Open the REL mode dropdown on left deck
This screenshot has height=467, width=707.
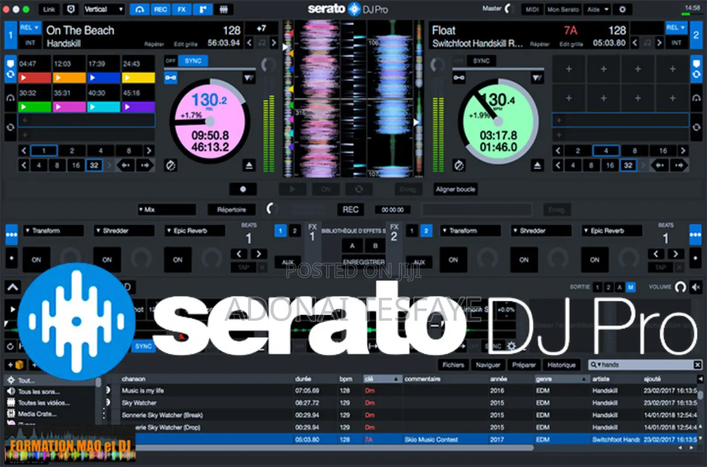30,27
